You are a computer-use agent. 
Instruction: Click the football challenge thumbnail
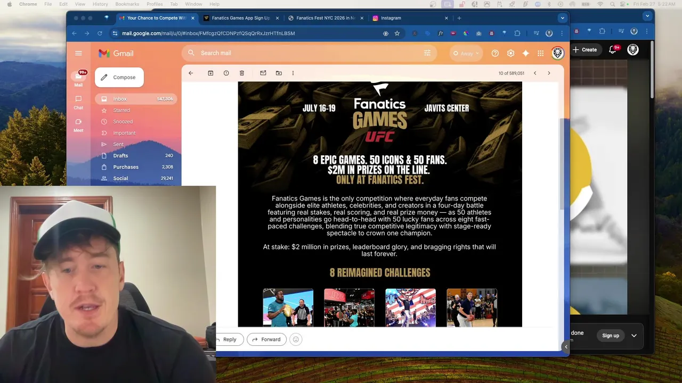288,307
